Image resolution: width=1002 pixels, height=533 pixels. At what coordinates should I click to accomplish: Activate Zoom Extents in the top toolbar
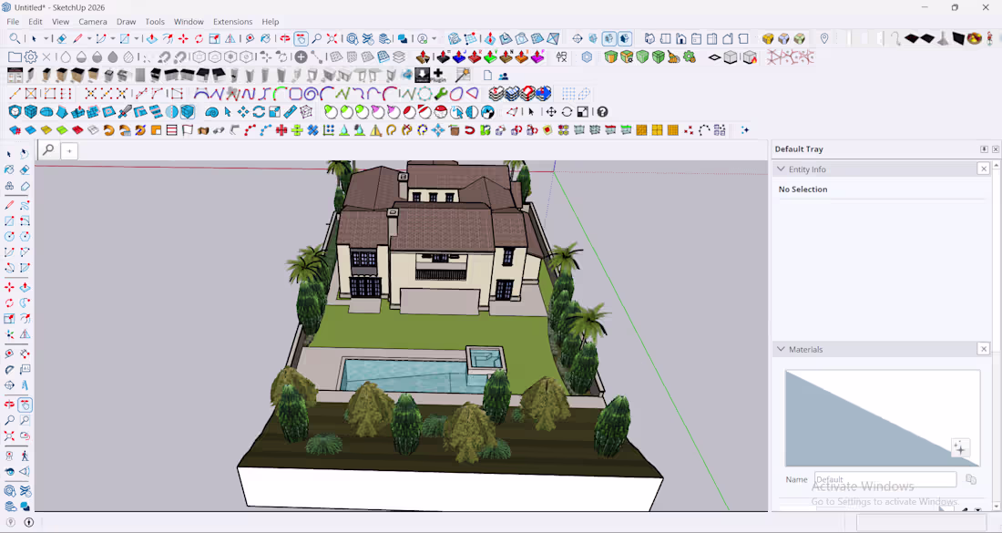[x=332, y=39]
